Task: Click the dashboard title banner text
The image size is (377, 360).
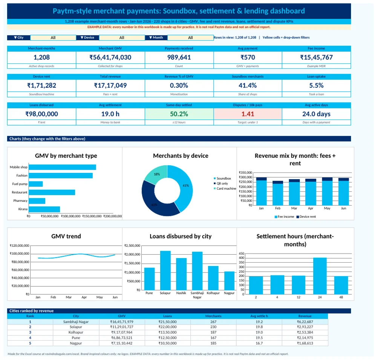Action: pyautogui.click(x=179, y=11)
